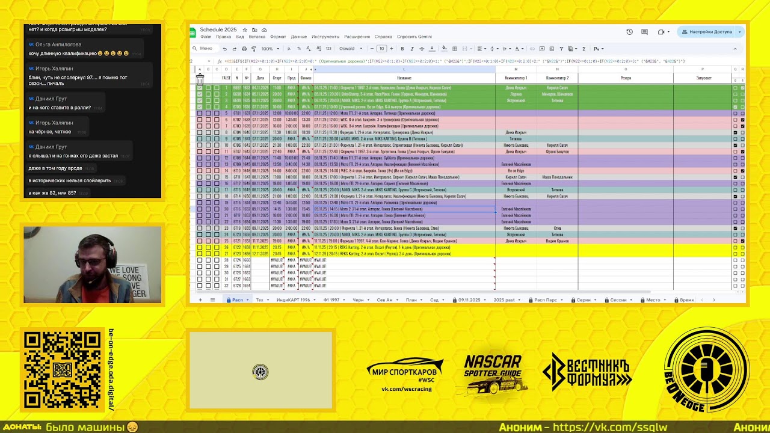Open the share settings dropdown arrow
Viewport: 770px width, 433px height.
pyautogui.click(x=740, y=32)
